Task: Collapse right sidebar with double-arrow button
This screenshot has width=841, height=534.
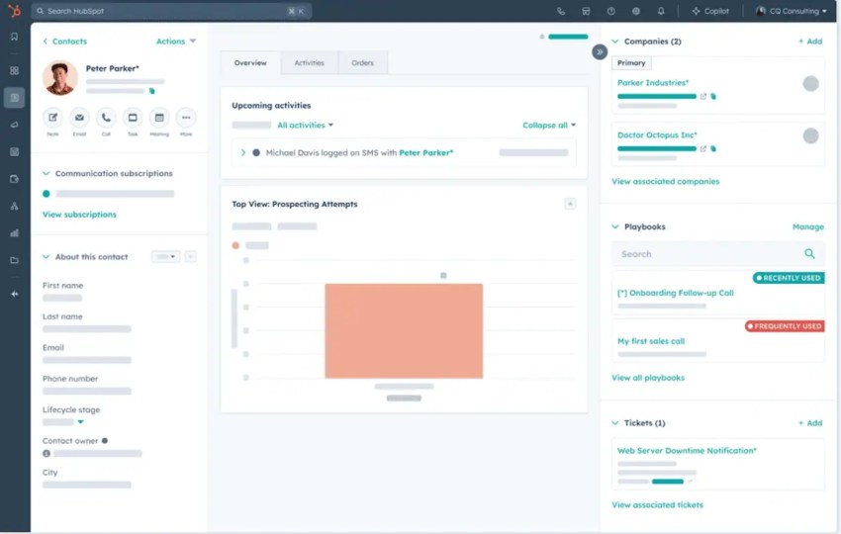Action: pyautogui.click(x=600, y=52)
